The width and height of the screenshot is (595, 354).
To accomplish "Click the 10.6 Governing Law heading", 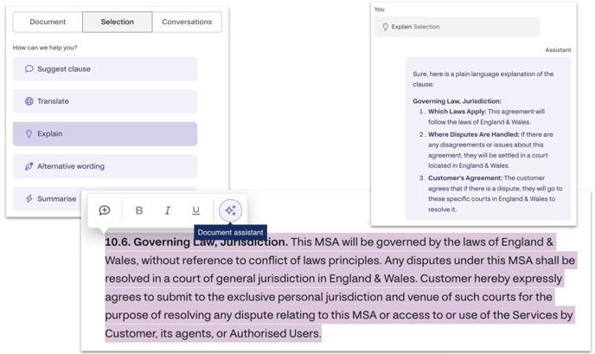I will coord(196,242).
